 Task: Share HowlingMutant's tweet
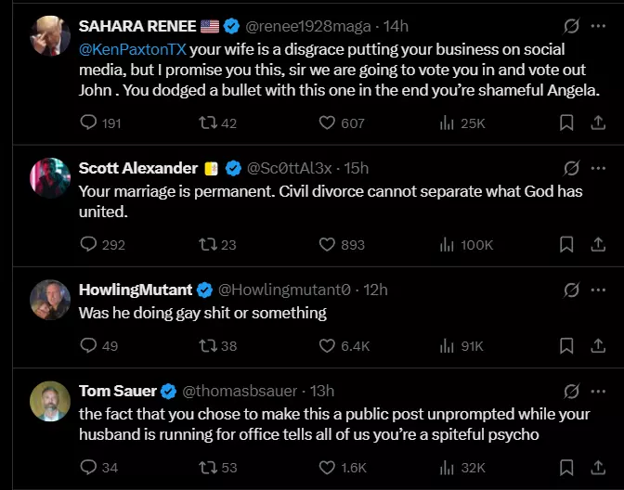pyautogui.click(x=598, y=345)
